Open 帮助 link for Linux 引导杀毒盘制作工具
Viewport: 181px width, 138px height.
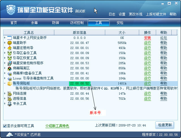(x=163, y=78)
